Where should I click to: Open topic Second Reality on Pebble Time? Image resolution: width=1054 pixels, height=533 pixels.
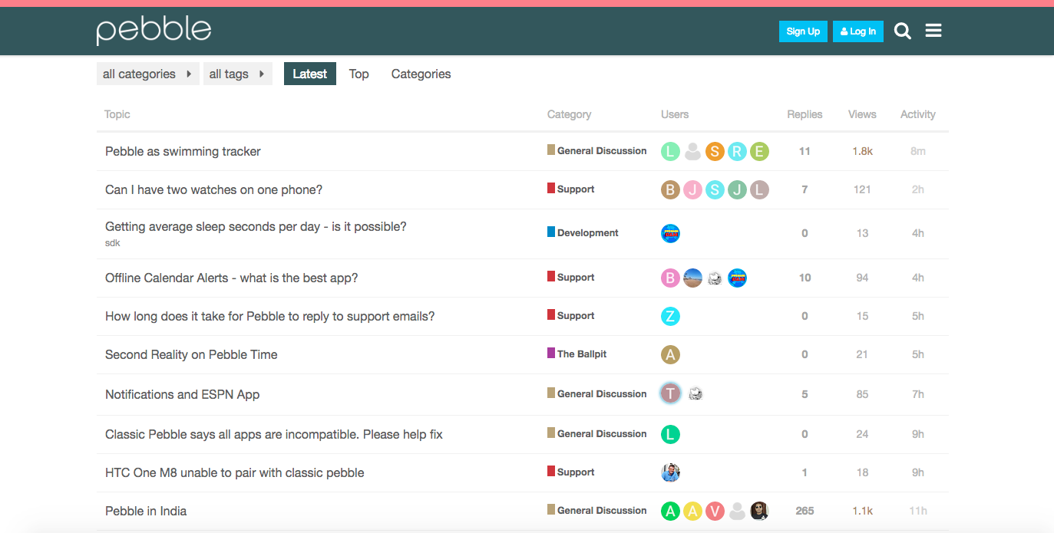click(x=191, y=354)
